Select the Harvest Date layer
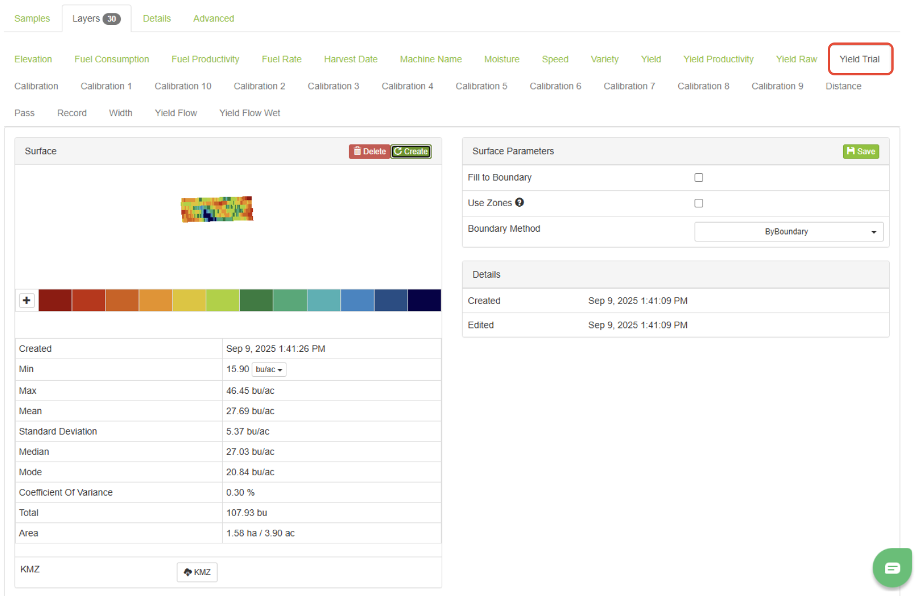Viewport: 918px width, 596px height. [x=350, y=59]
